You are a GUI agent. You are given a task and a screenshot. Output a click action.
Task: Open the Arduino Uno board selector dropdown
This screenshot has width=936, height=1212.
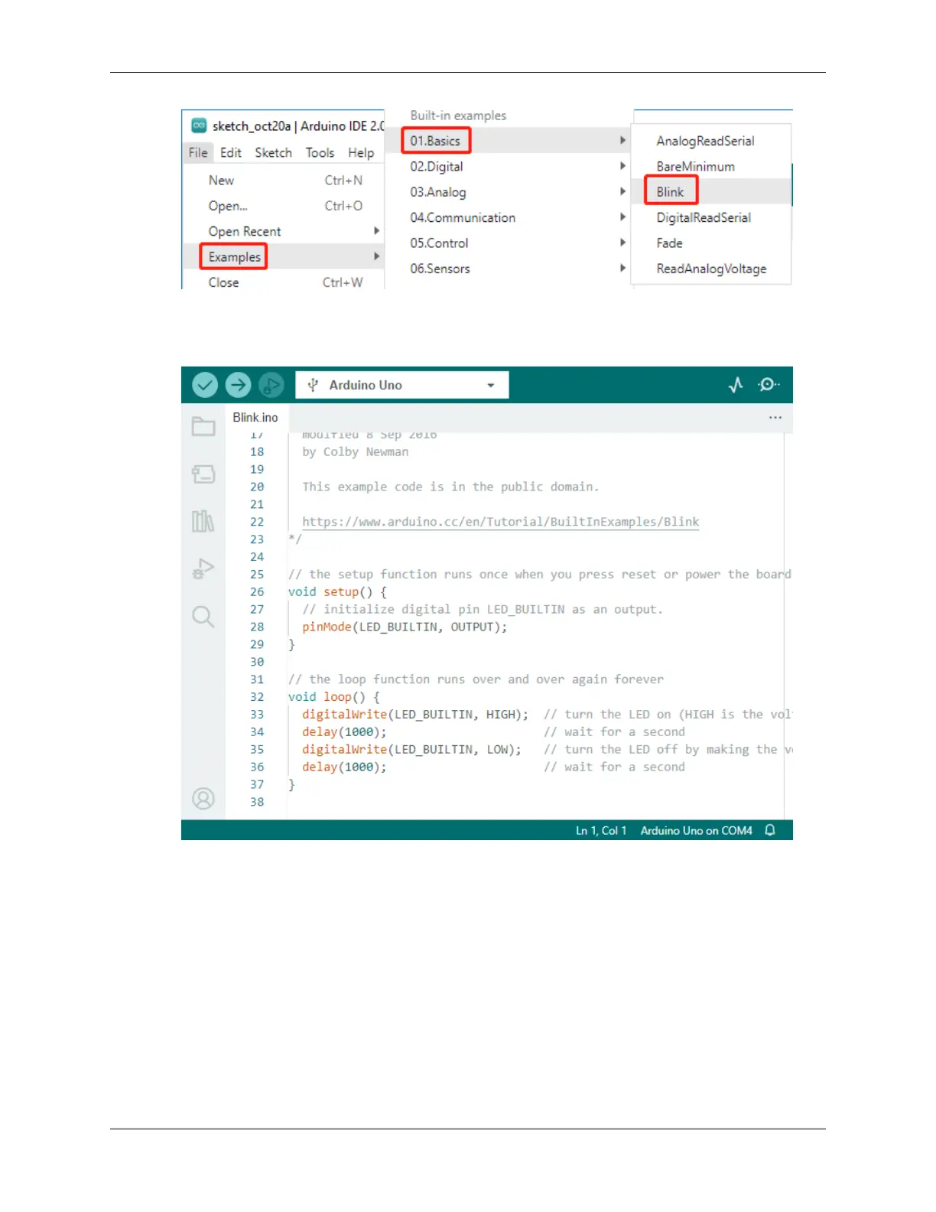click(x=402, y=385)
